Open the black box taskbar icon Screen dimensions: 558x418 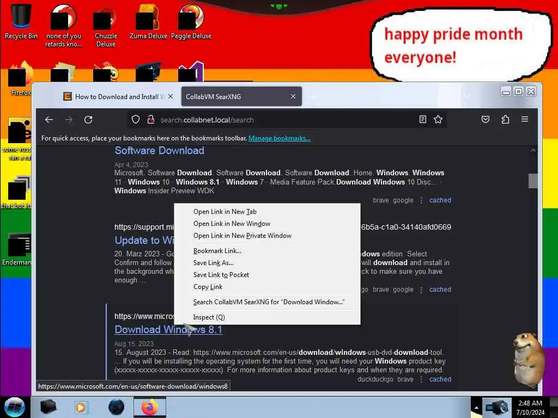coord(48,407)
